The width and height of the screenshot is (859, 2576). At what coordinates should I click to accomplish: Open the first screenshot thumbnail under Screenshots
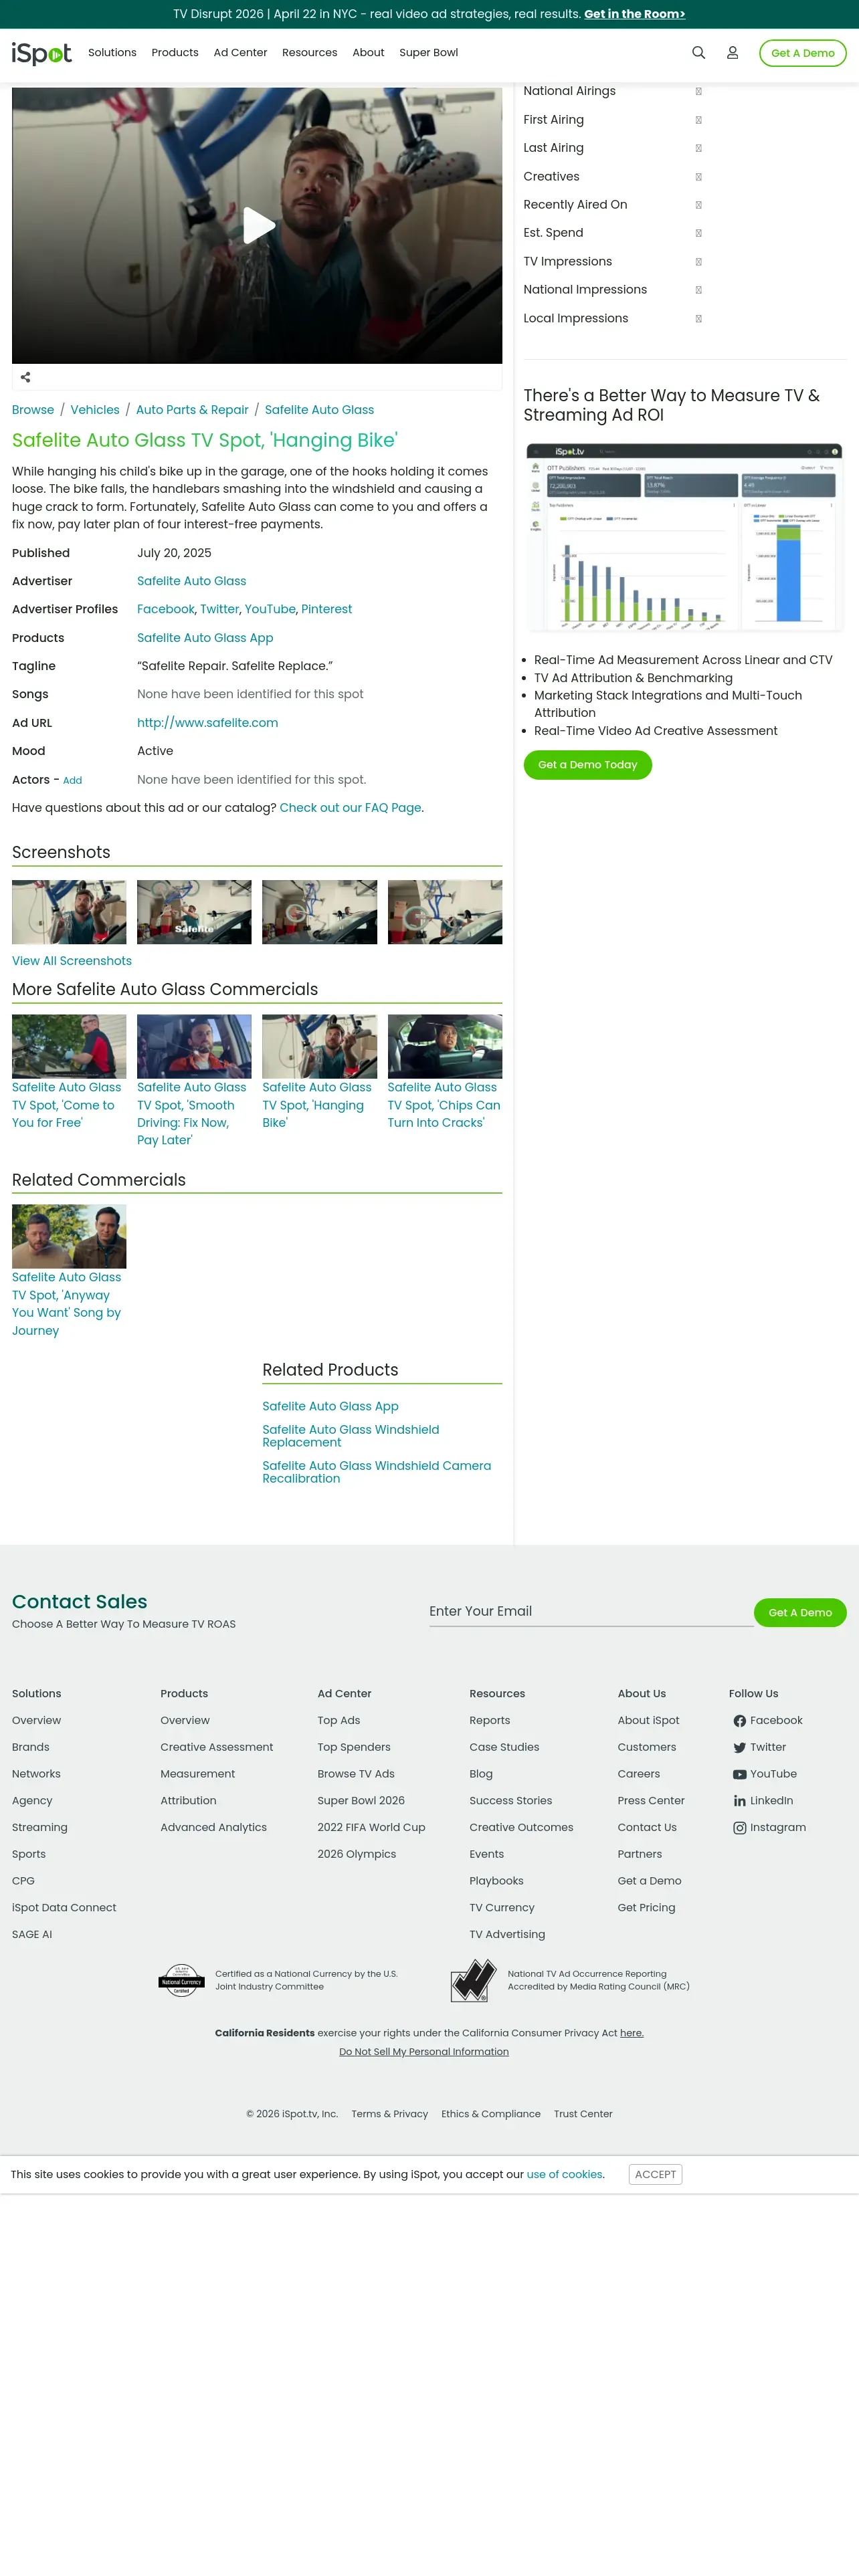(x=69, y=912)
